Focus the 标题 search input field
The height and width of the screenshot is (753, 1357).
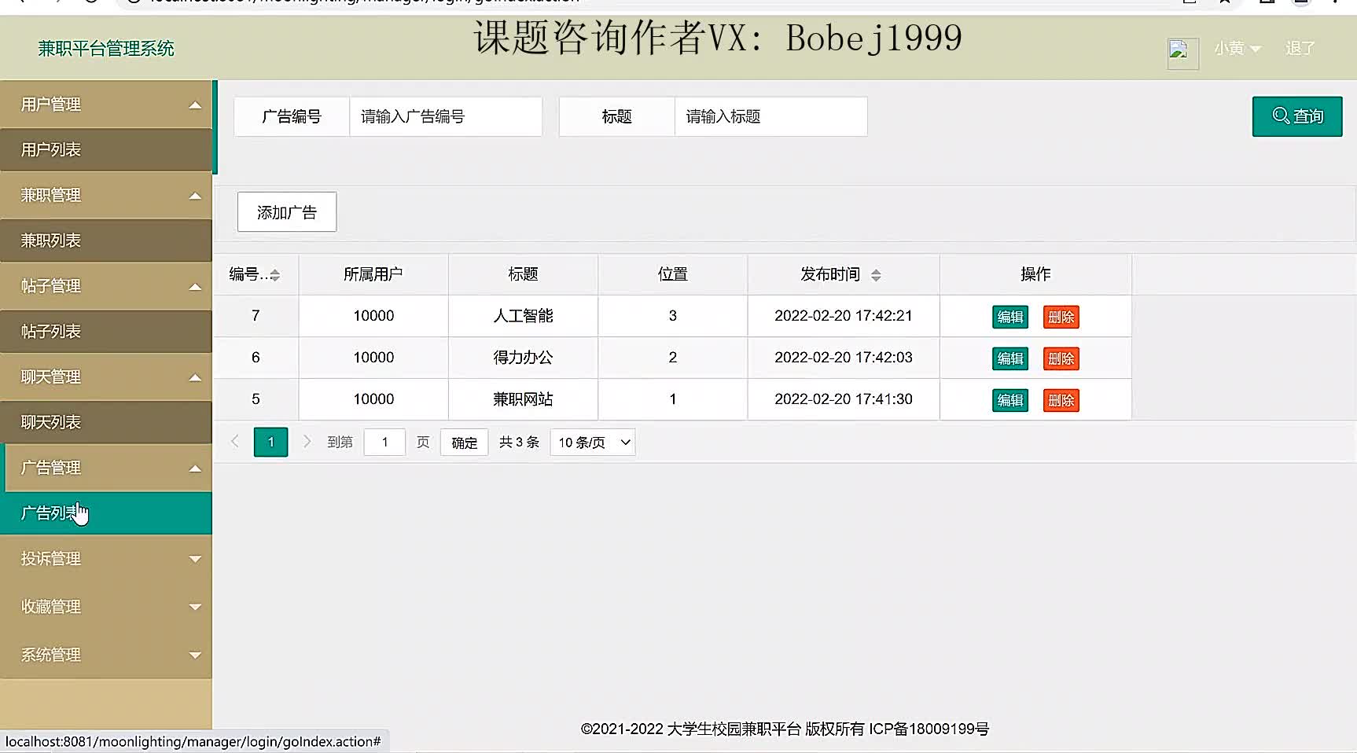tap(770, 116)
